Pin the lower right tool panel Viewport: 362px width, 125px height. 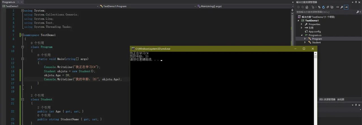pyautogui.click(x=355, y=105)
